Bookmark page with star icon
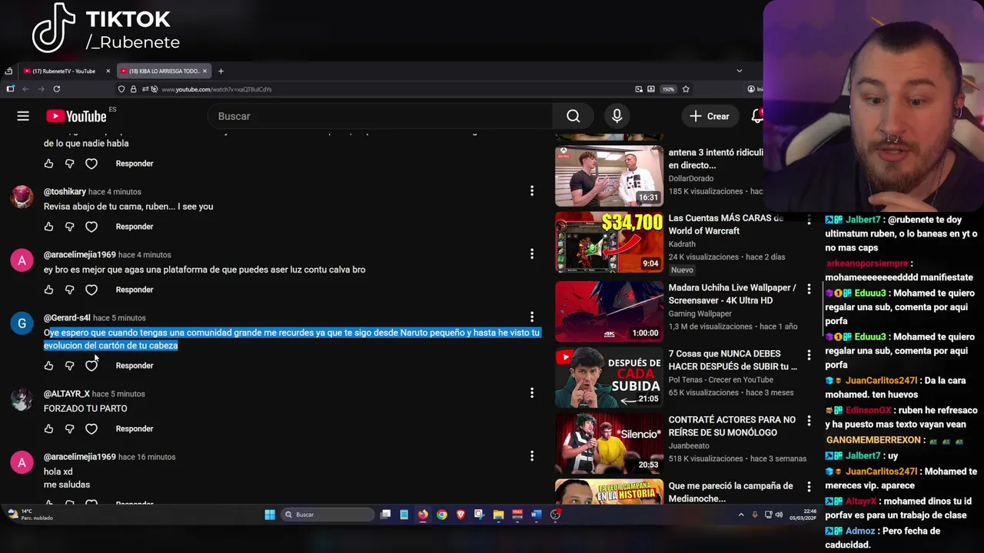 click(x=686, y=89)
